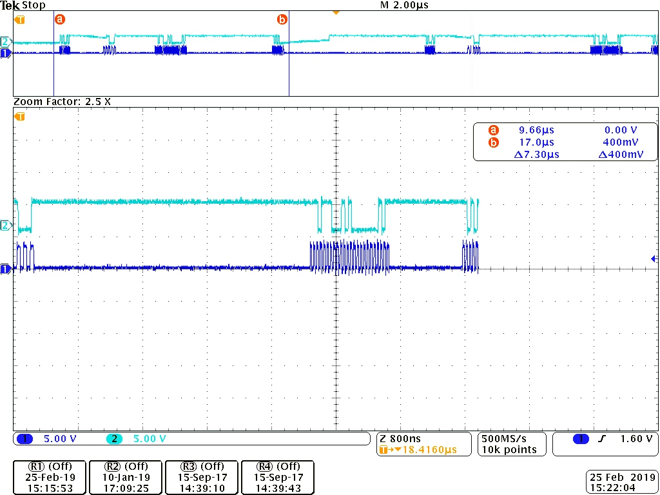Click the M 2.00µs timebase readout
The height and width of the screenshot is (495, 660).
tap(404, 5)
